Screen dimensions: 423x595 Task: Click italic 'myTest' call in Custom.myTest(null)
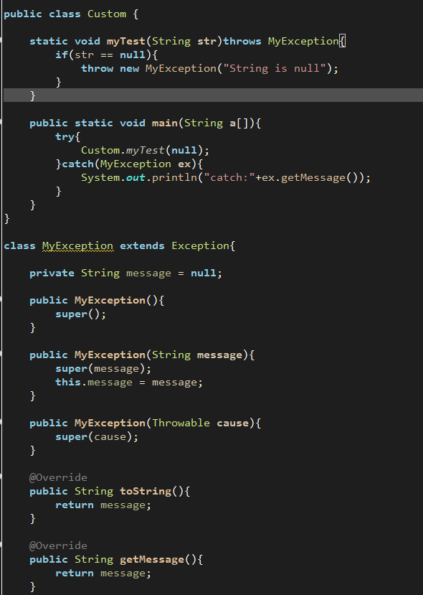click(145, 151)
